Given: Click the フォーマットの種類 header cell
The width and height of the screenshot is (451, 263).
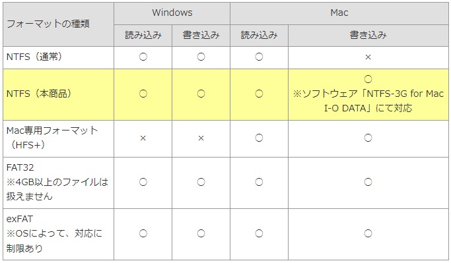Looking at the screenshot, I should tap(58, 24).
